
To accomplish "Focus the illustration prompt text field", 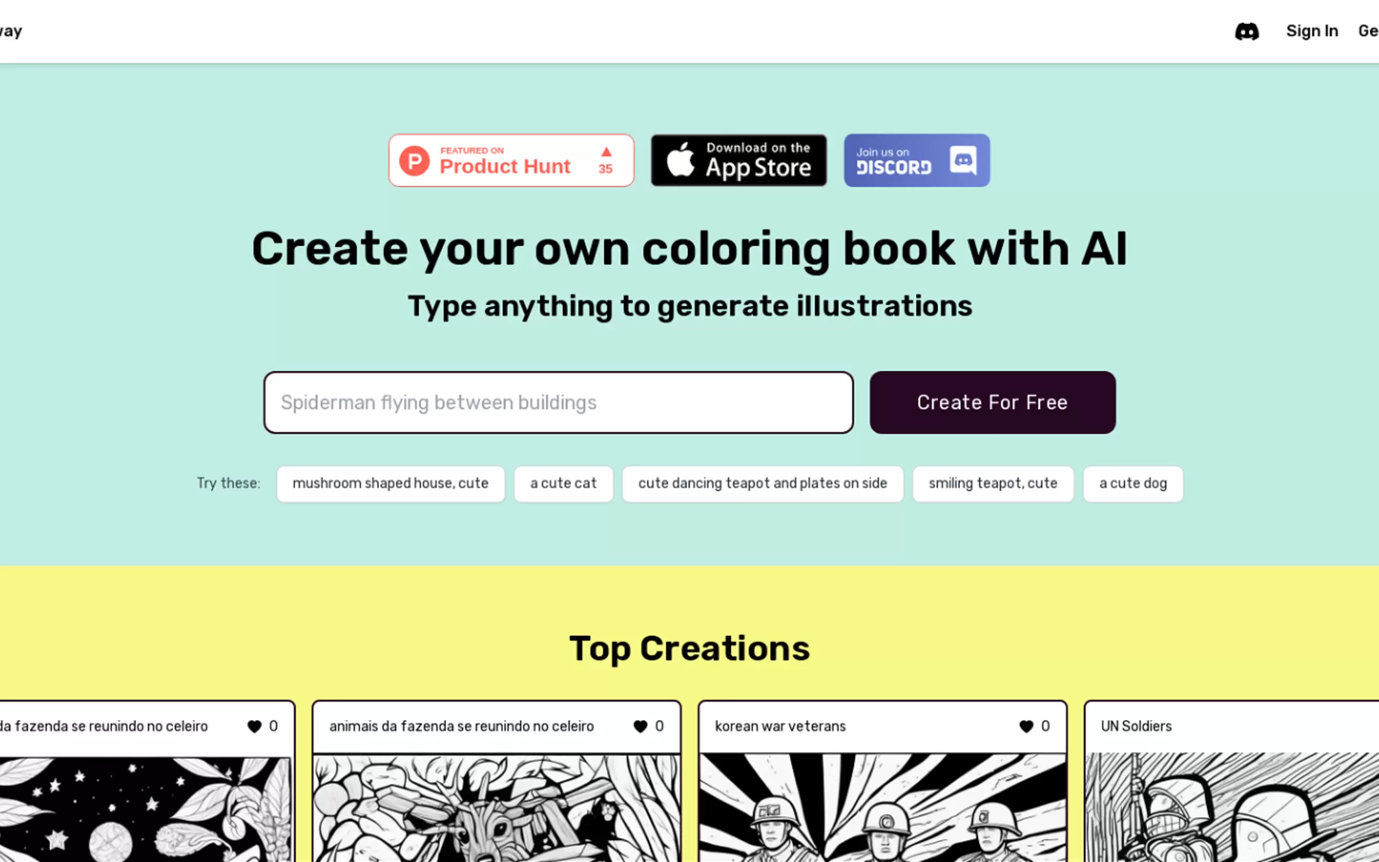I will [558, 402].
